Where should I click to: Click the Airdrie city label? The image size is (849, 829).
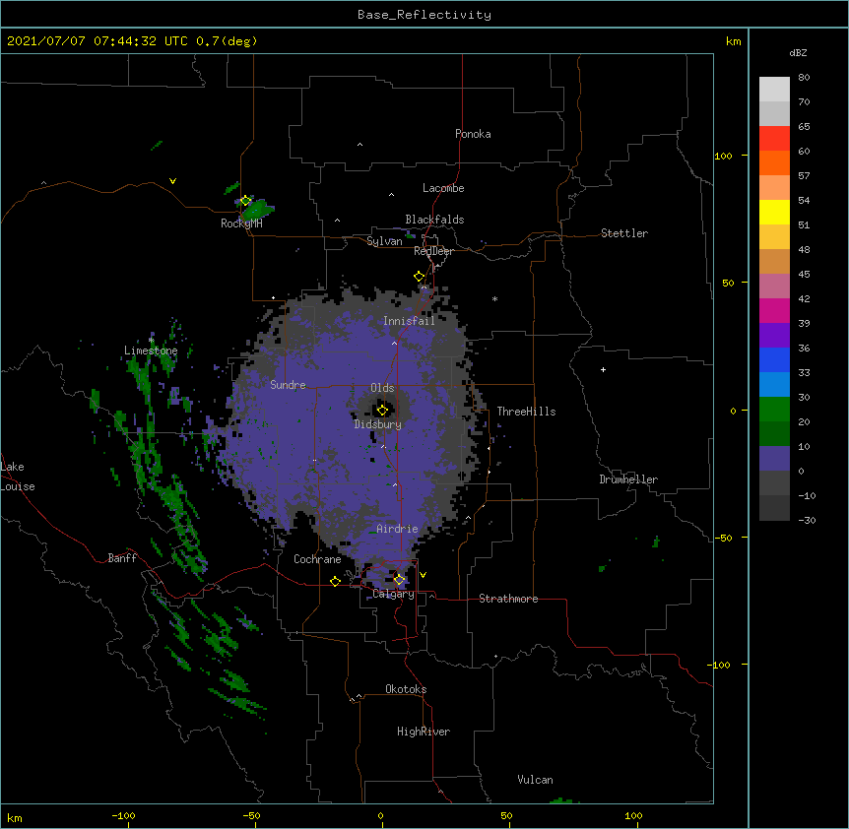point(398,529)
